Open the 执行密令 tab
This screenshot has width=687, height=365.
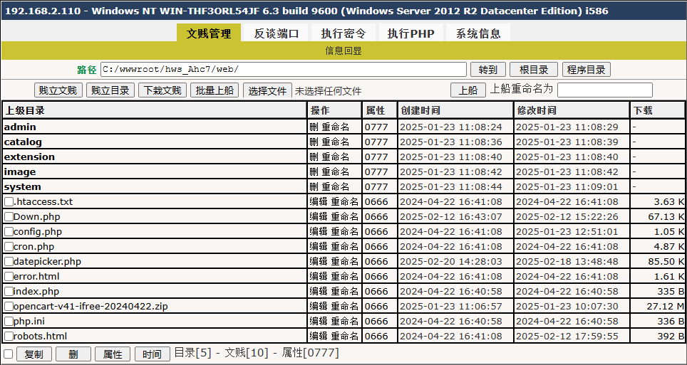point(343,33)
